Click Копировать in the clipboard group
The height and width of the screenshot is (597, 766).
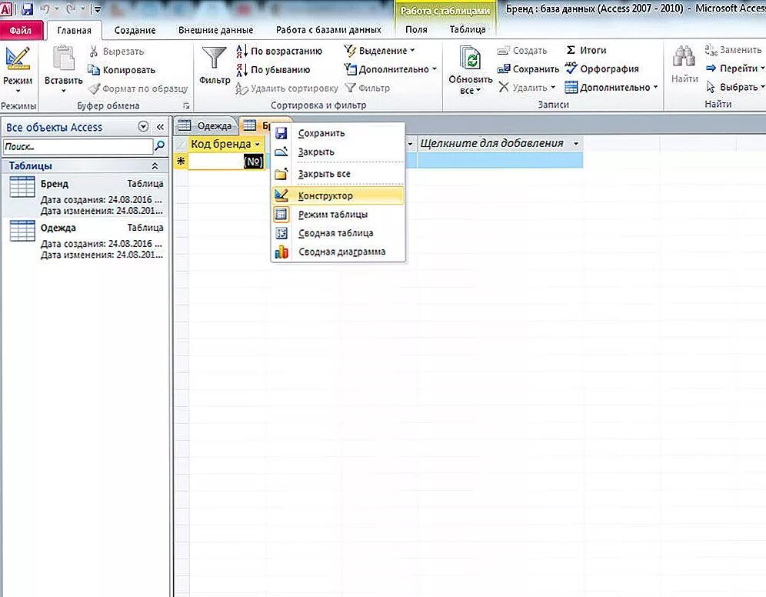(122, 70)
